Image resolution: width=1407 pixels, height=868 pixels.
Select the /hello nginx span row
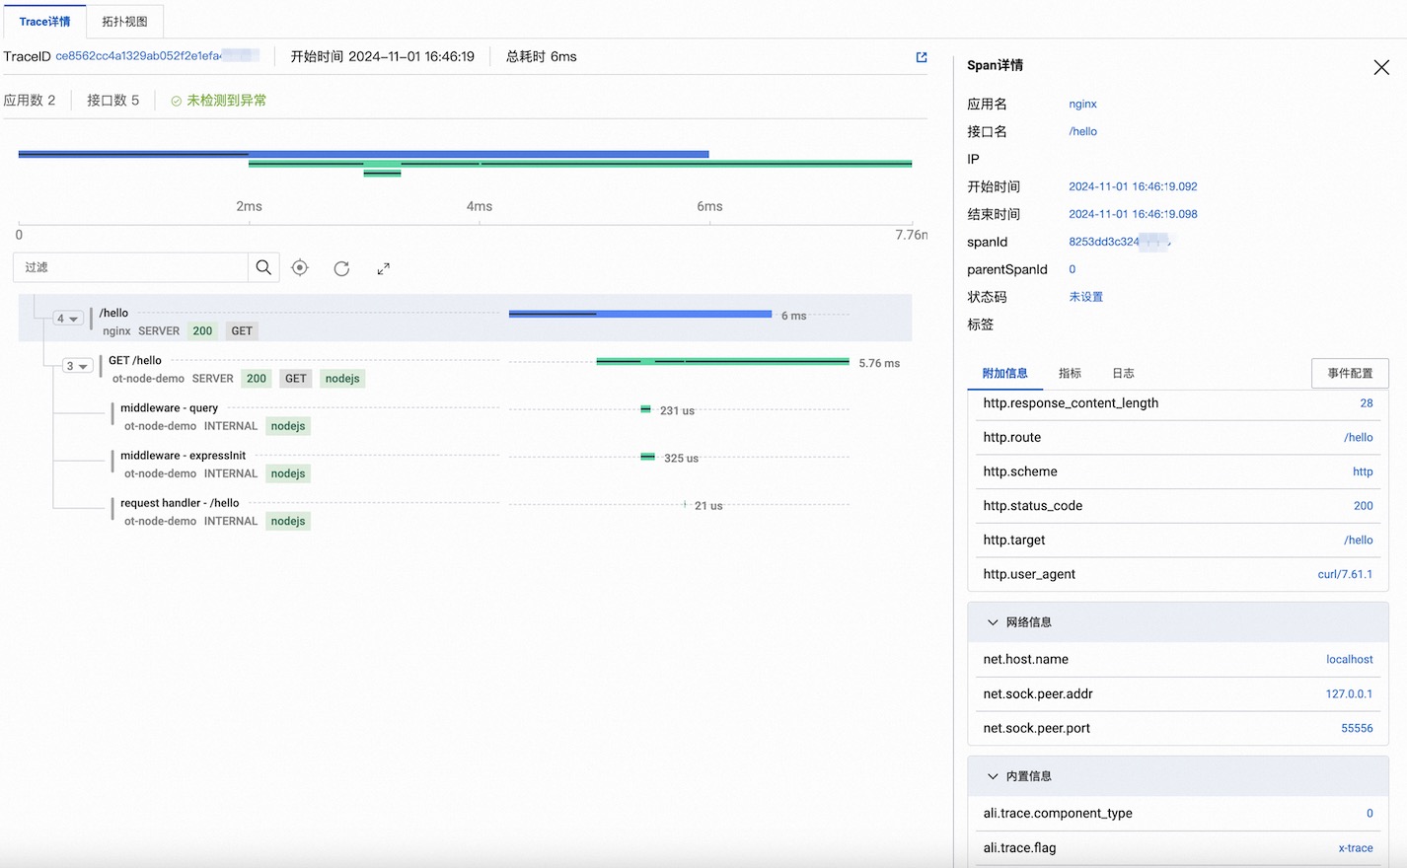click(x=465, y=318)
